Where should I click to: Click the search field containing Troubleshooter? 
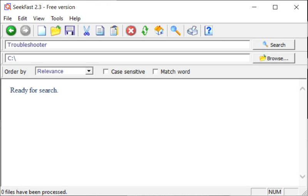pos(127,45)
